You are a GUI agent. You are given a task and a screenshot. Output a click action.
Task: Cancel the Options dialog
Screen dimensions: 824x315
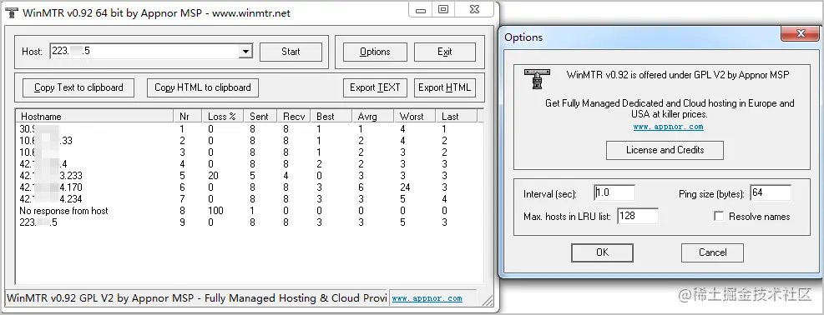(713, 252)
